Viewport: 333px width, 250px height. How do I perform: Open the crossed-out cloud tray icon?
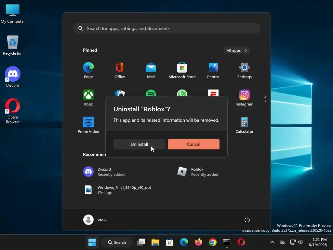(x=283, y=242)
